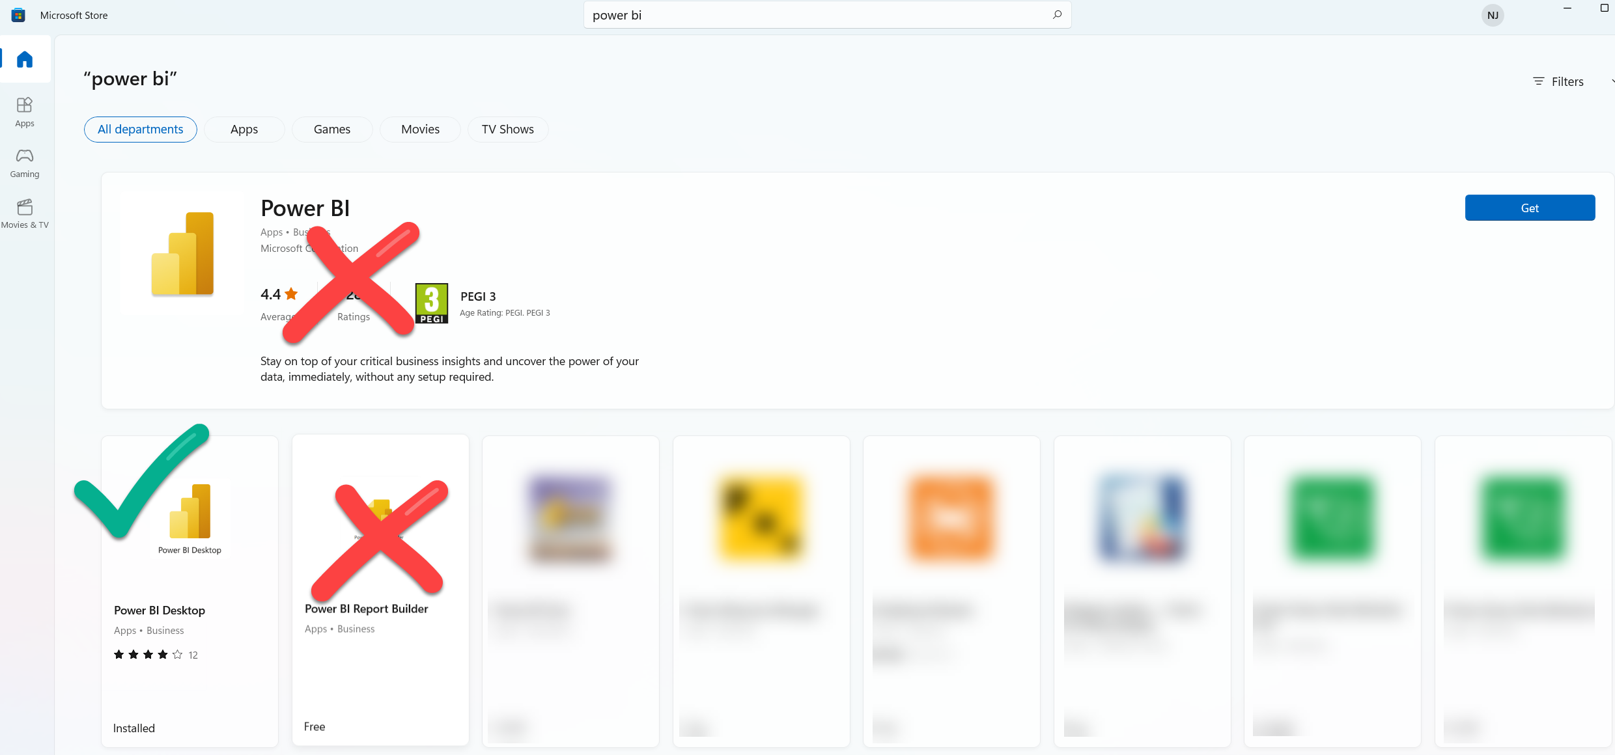
Task: Maximize the Microsoft Store window
Action: [1604, 8]
